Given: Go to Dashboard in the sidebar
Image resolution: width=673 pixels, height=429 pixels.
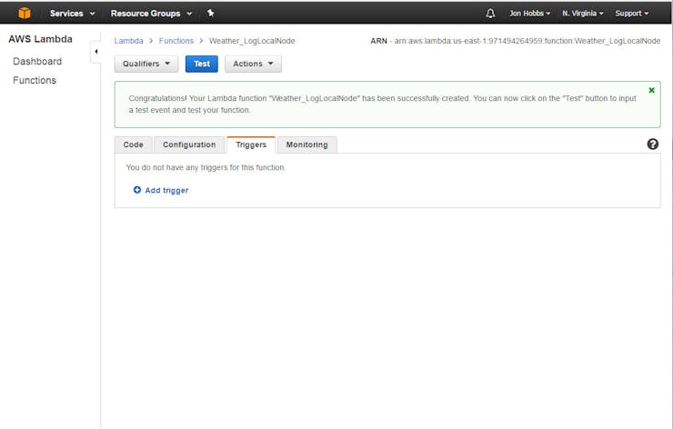Looking at the screenshot, I should [x=37, y=61].
